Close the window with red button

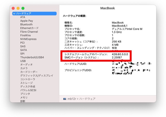click(13, 8)
